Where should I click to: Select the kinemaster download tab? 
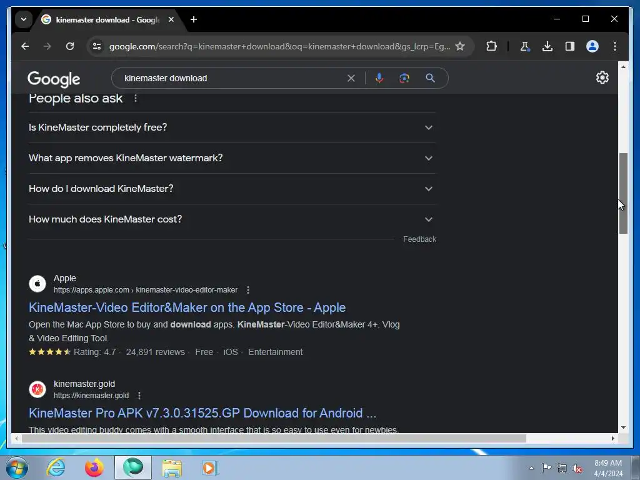click(x=107, y=19)
